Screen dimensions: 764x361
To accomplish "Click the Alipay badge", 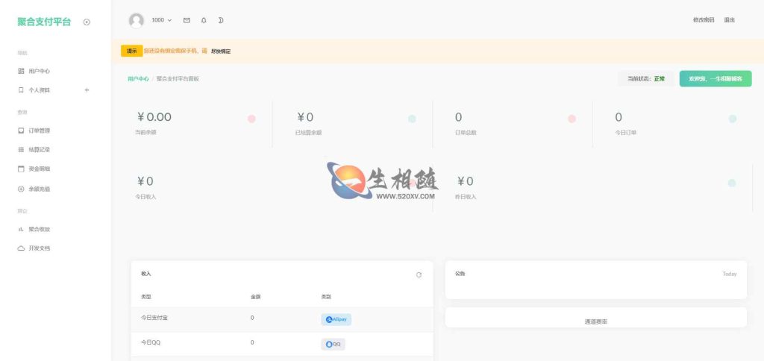I will pos(336,319).
